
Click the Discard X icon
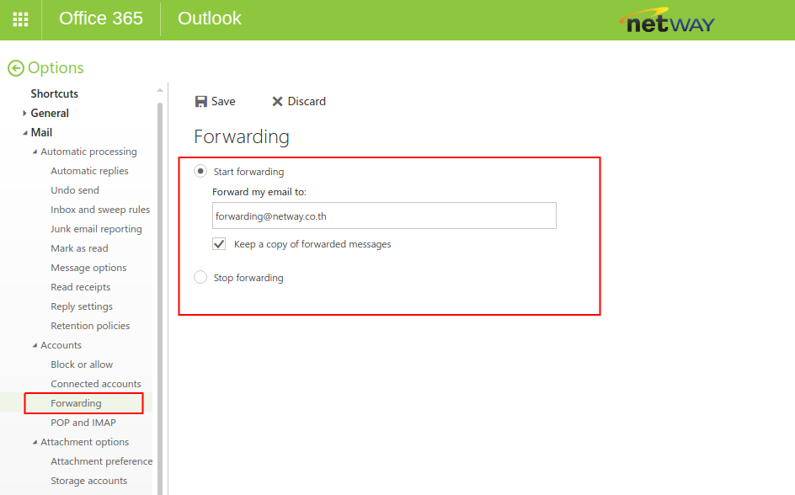(x=277, y=101)
